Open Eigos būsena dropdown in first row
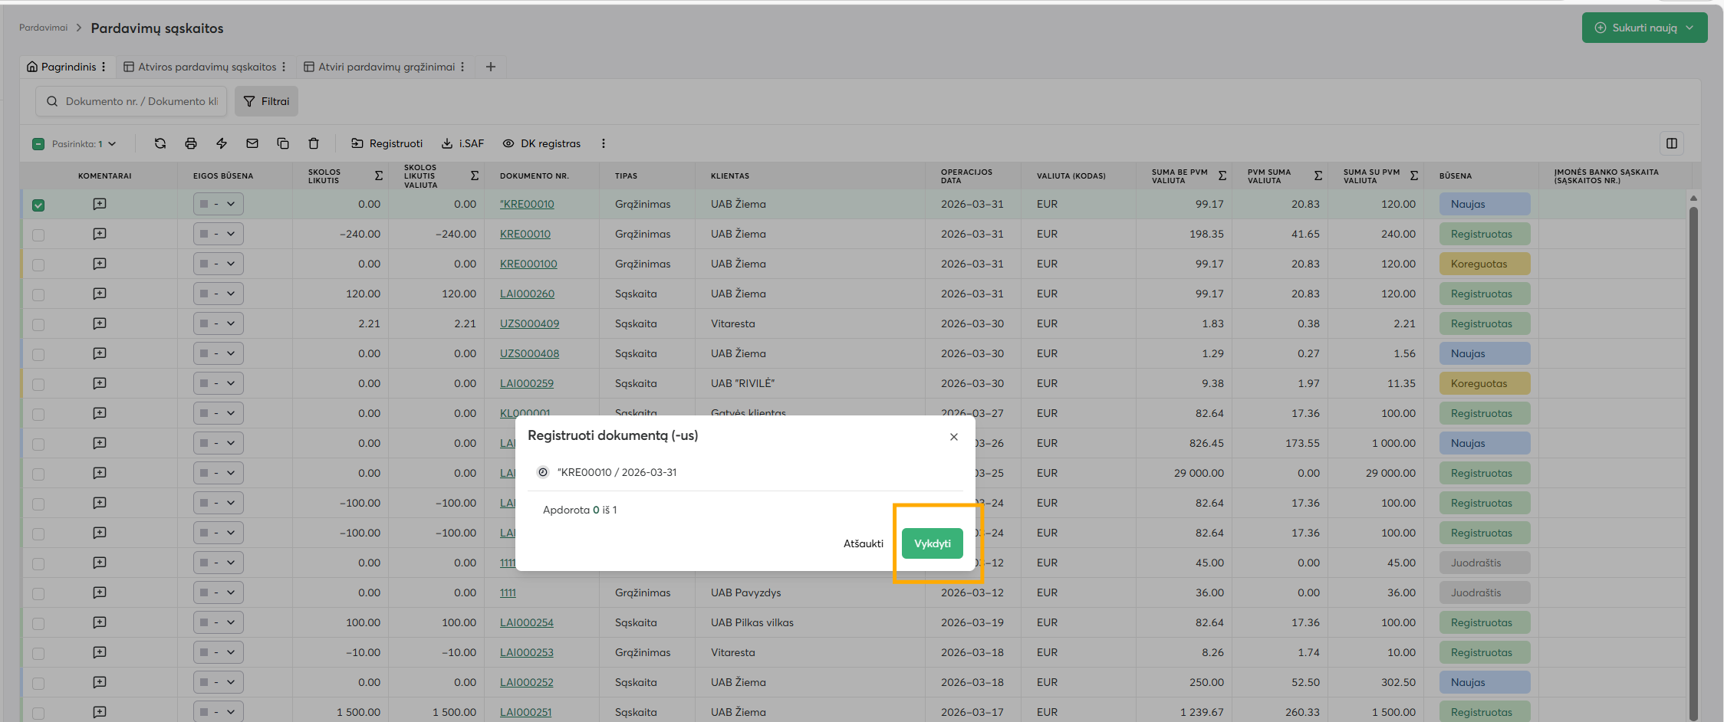This screenshot has height=722, width=1724. (x=219, y=204)
